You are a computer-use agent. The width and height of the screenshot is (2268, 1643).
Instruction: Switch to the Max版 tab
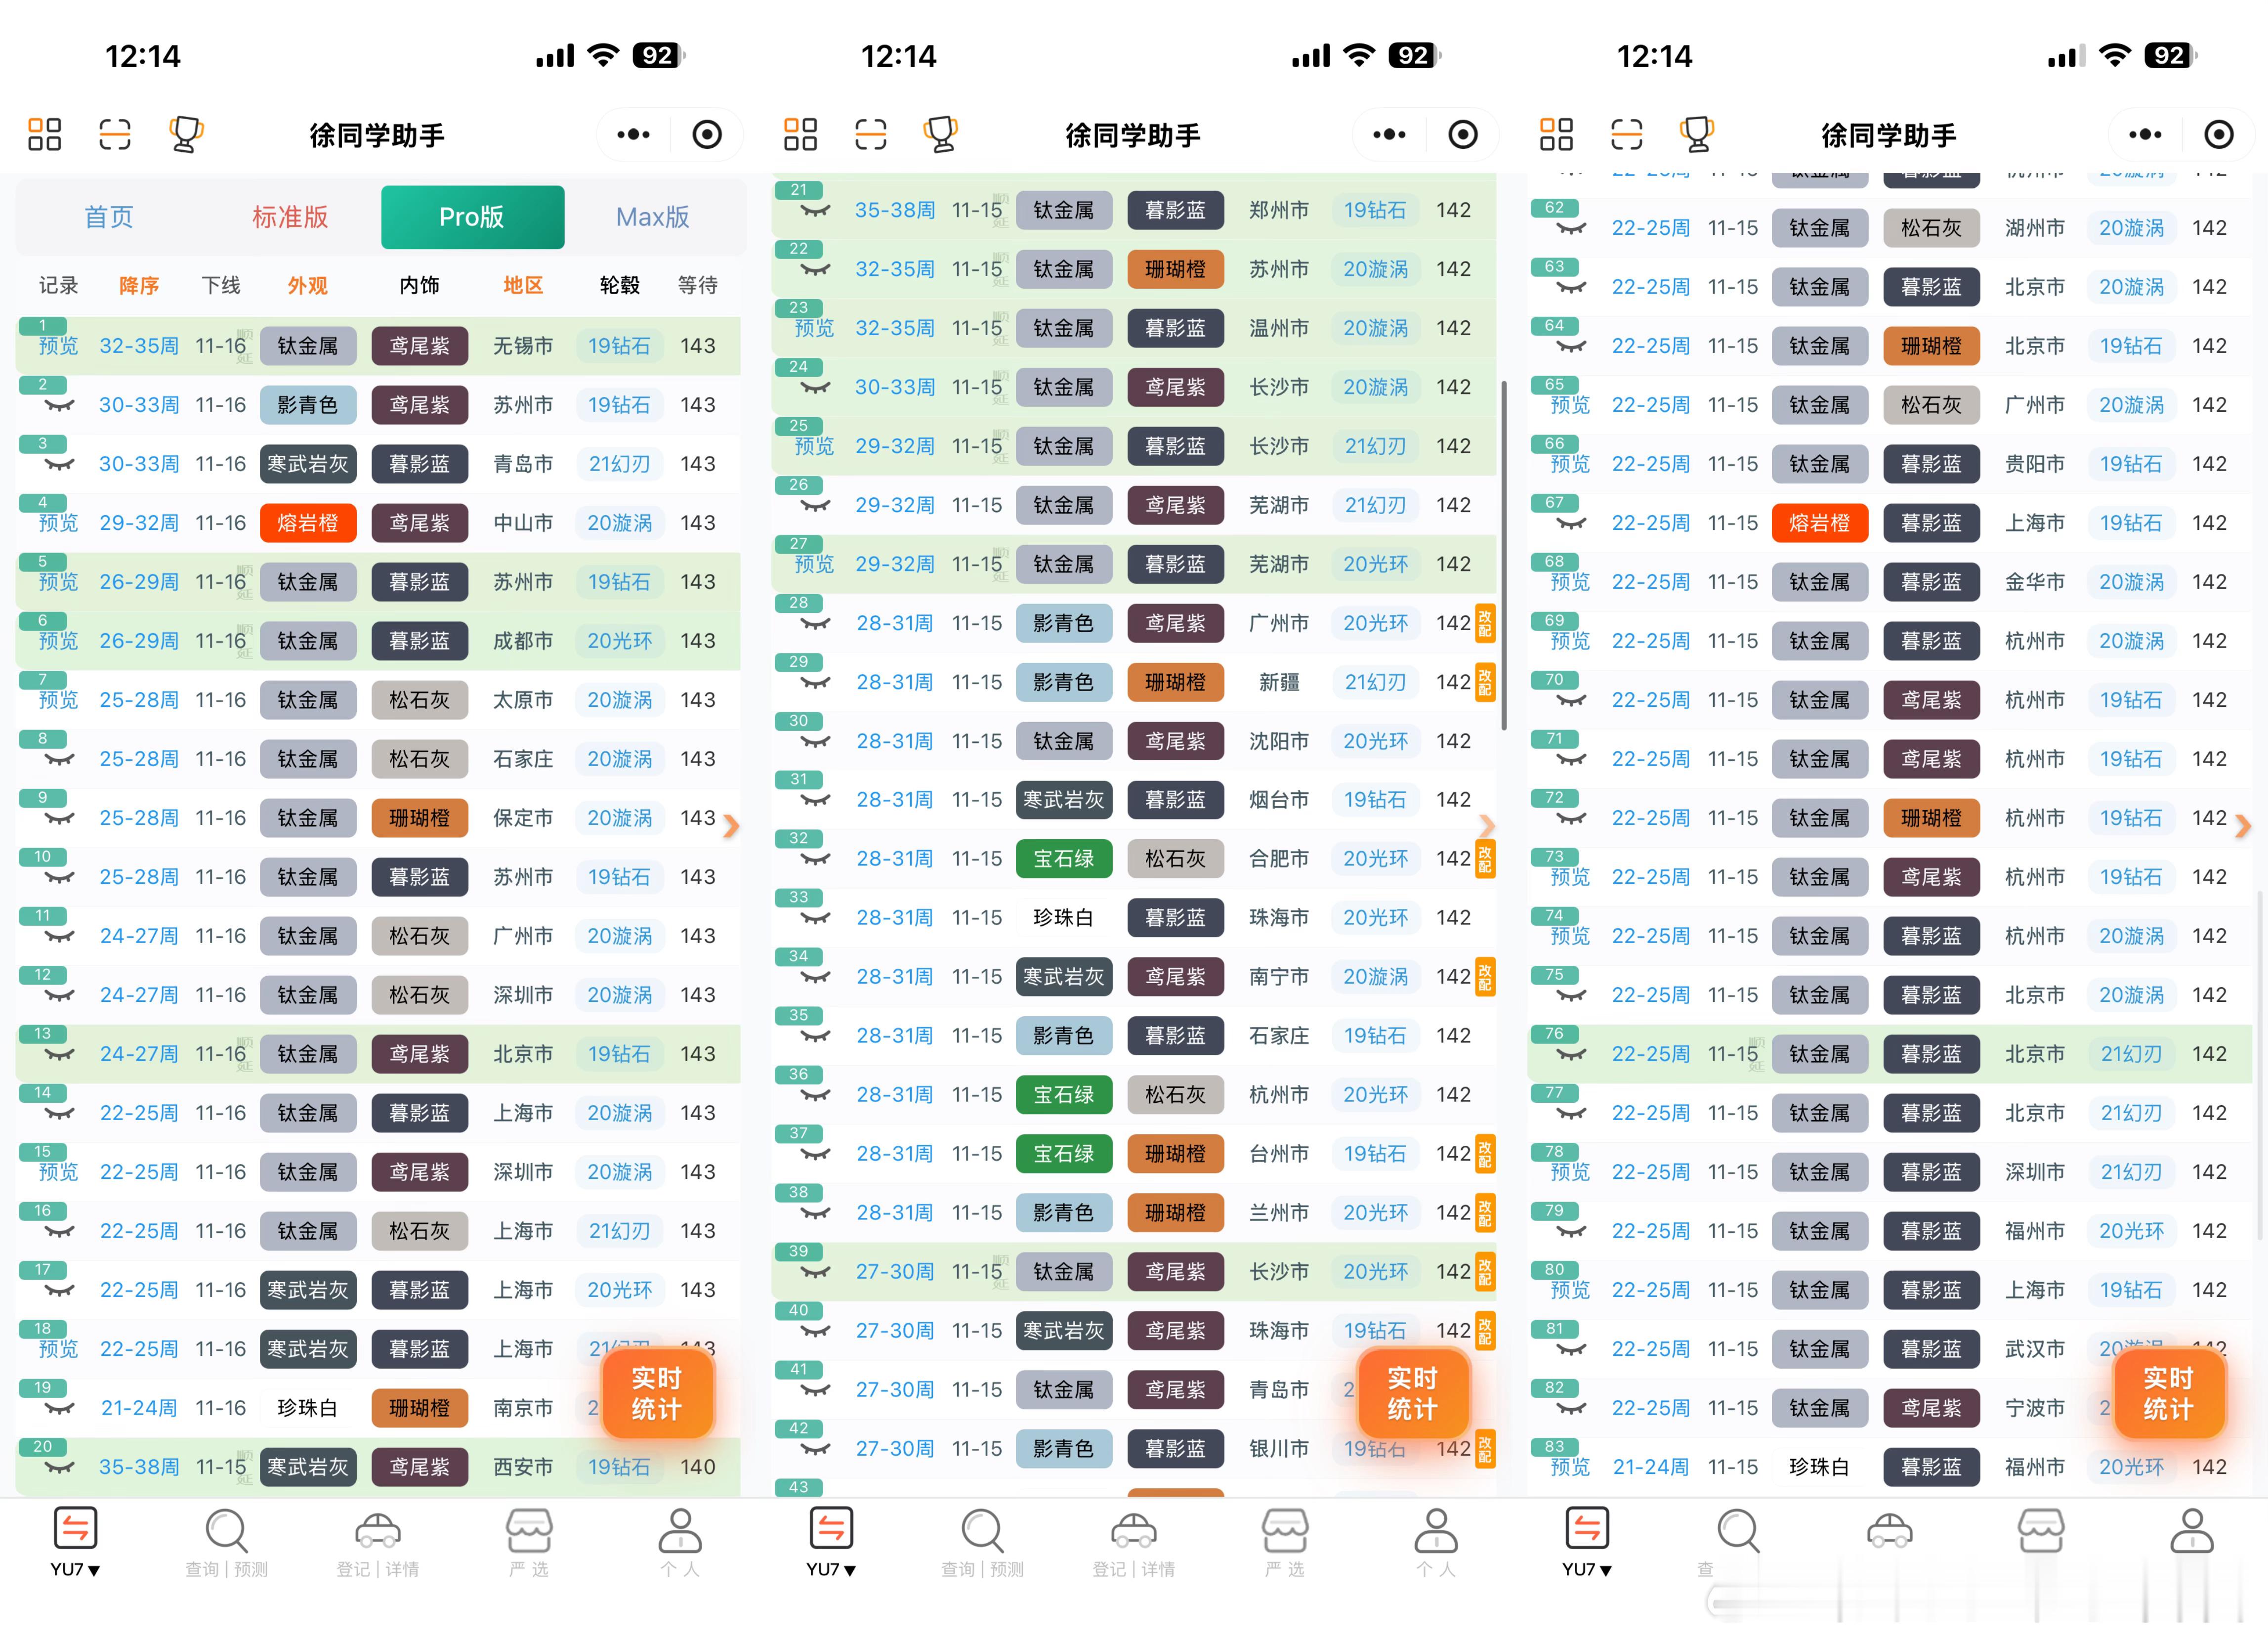(652, 217)
